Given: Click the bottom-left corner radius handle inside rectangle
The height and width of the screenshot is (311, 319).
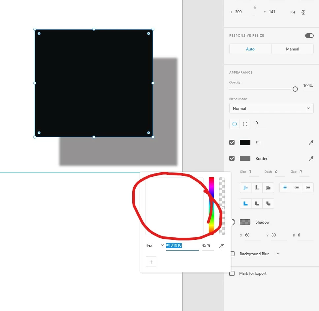Looking at the screenshot, I should pos(39,133).
